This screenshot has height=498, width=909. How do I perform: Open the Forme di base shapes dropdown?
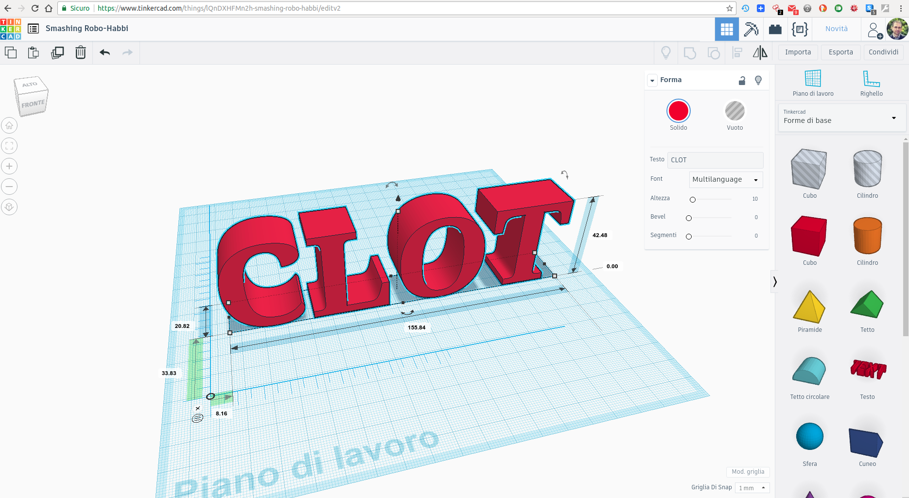(x=841, y=118)
